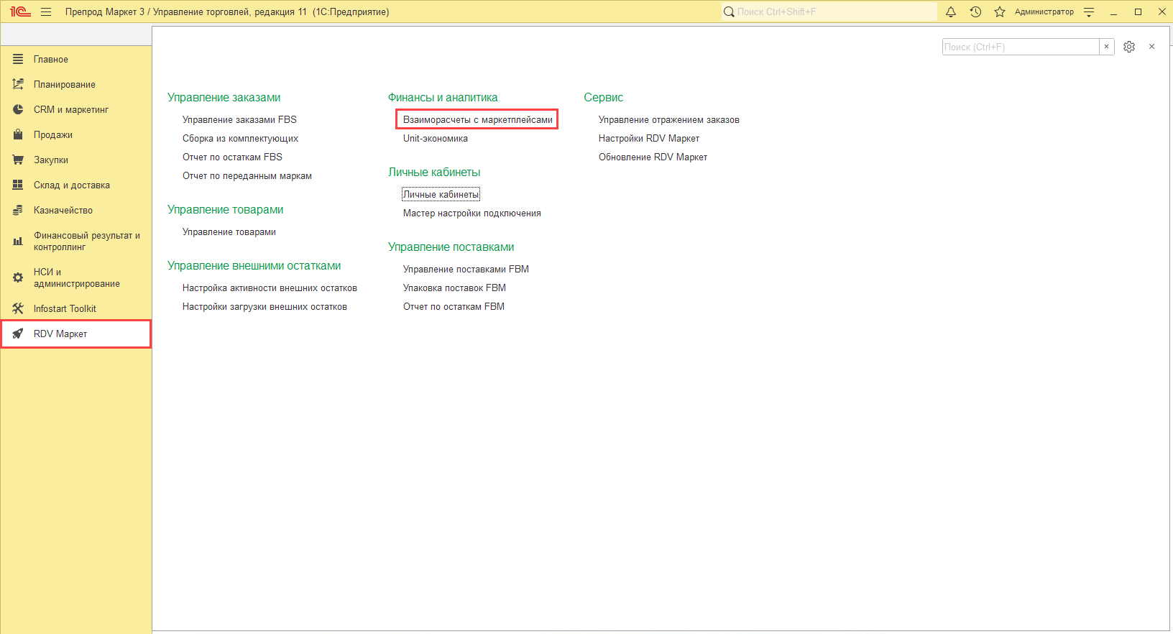
Task: Open the Infostart Toolkit section
Action: coord(65,309)
